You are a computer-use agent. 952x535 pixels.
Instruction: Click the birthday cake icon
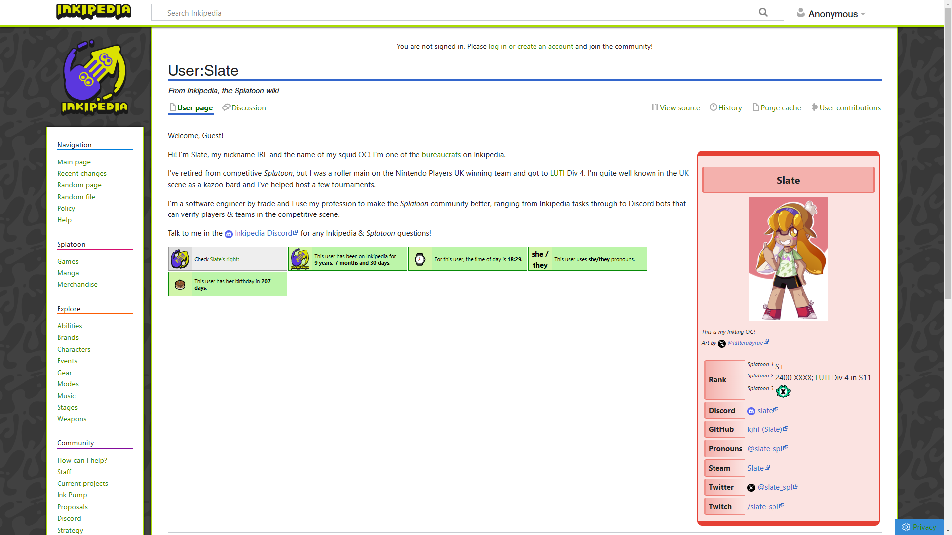[180, 284]
